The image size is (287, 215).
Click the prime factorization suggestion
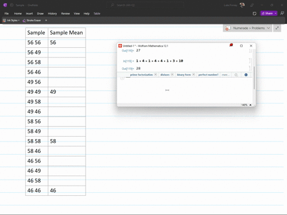pos(142,75)
